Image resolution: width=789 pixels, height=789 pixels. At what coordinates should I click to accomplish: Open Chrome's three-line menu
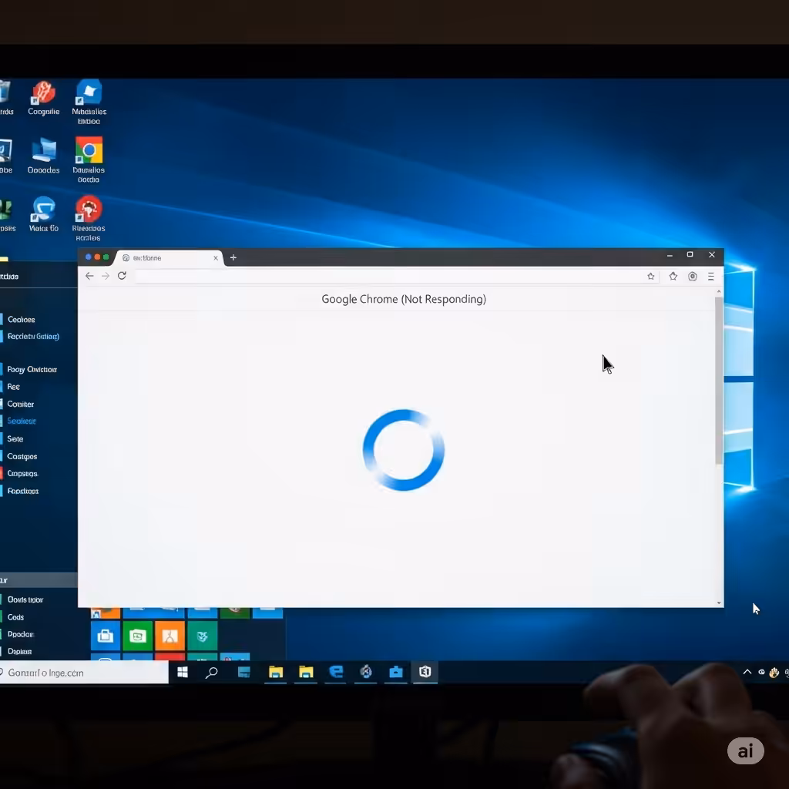(711, 277)
